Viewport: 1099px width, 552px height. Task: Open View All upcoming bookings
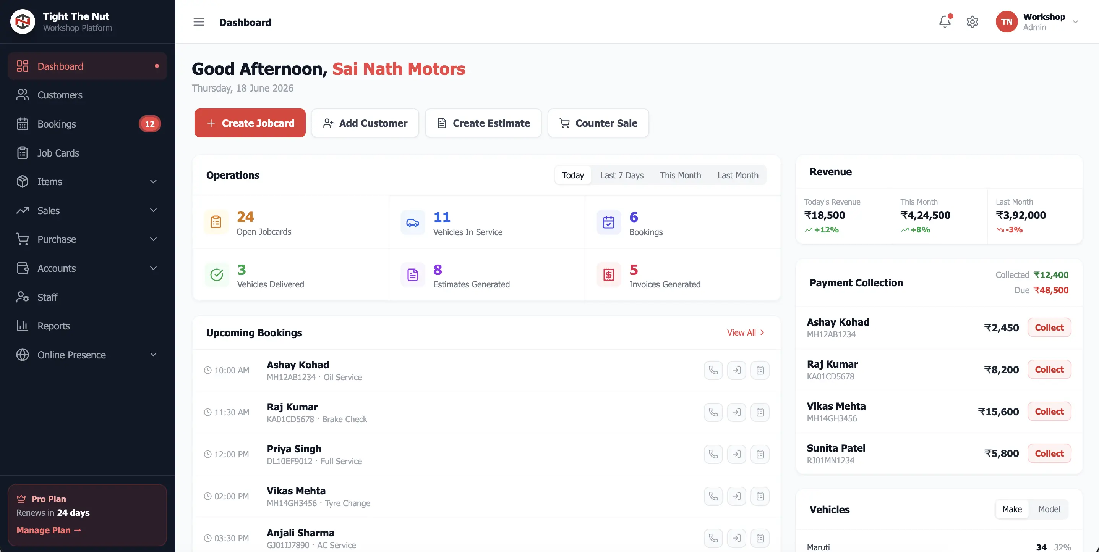pos(746,332)
